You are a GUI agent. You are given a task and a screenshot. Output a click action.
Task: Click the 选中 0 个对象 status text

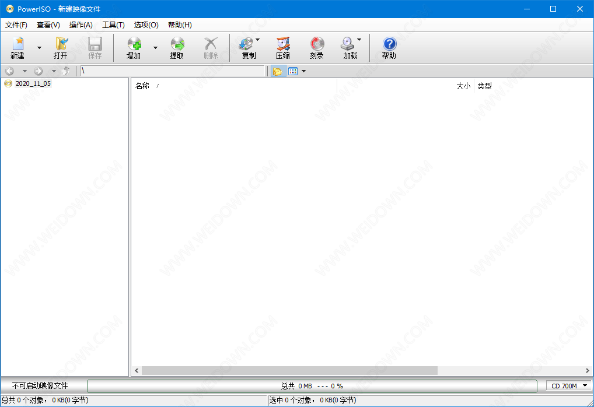tap(313, 400)
